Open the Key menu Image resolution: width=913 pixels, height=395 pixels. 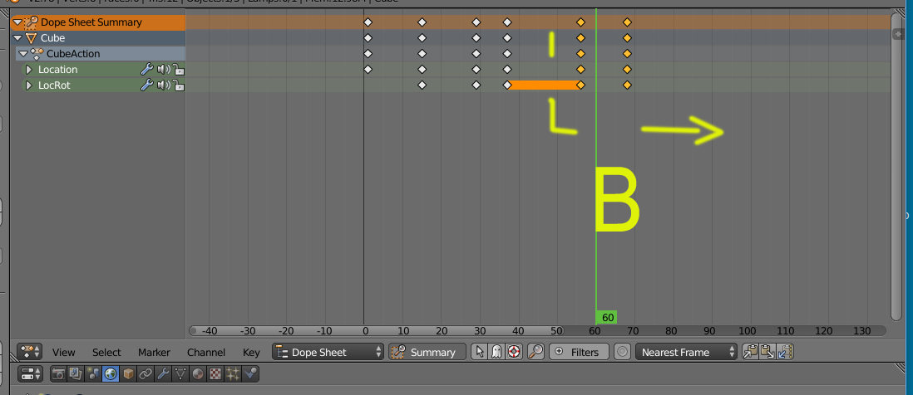click(251, 352)
